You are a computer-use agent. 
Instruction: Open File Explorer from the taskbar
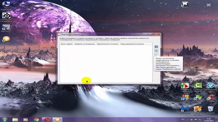[x=15, y=120]
